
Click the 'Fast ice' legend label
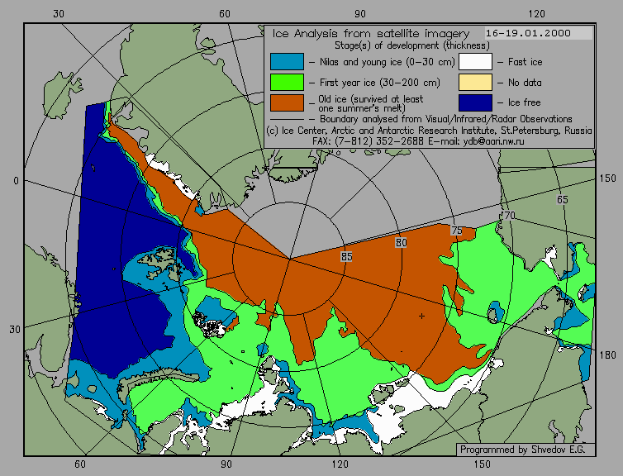coord(525,62)
